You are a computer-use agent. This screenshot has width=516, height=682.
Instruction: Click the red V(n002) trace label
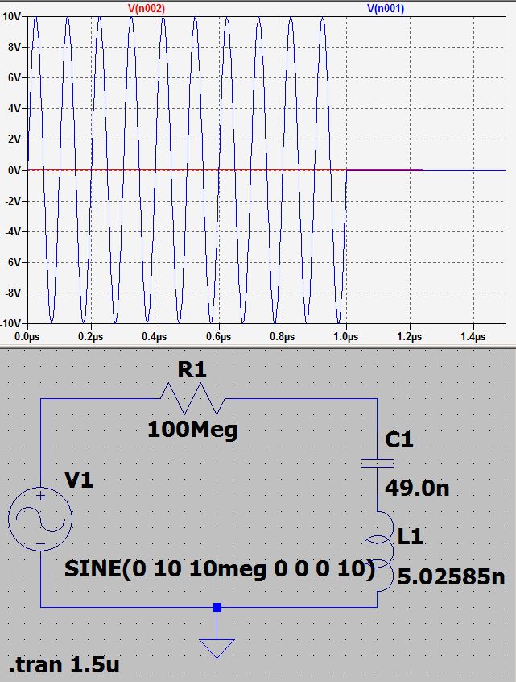pyautogui.click(x=146, y=8)
